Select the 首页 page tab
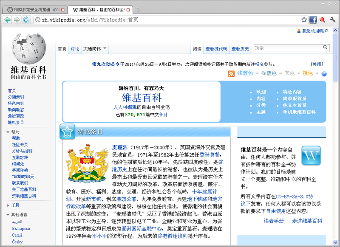The width and height of the screenshot is (340, 247). tap(62, 49)
